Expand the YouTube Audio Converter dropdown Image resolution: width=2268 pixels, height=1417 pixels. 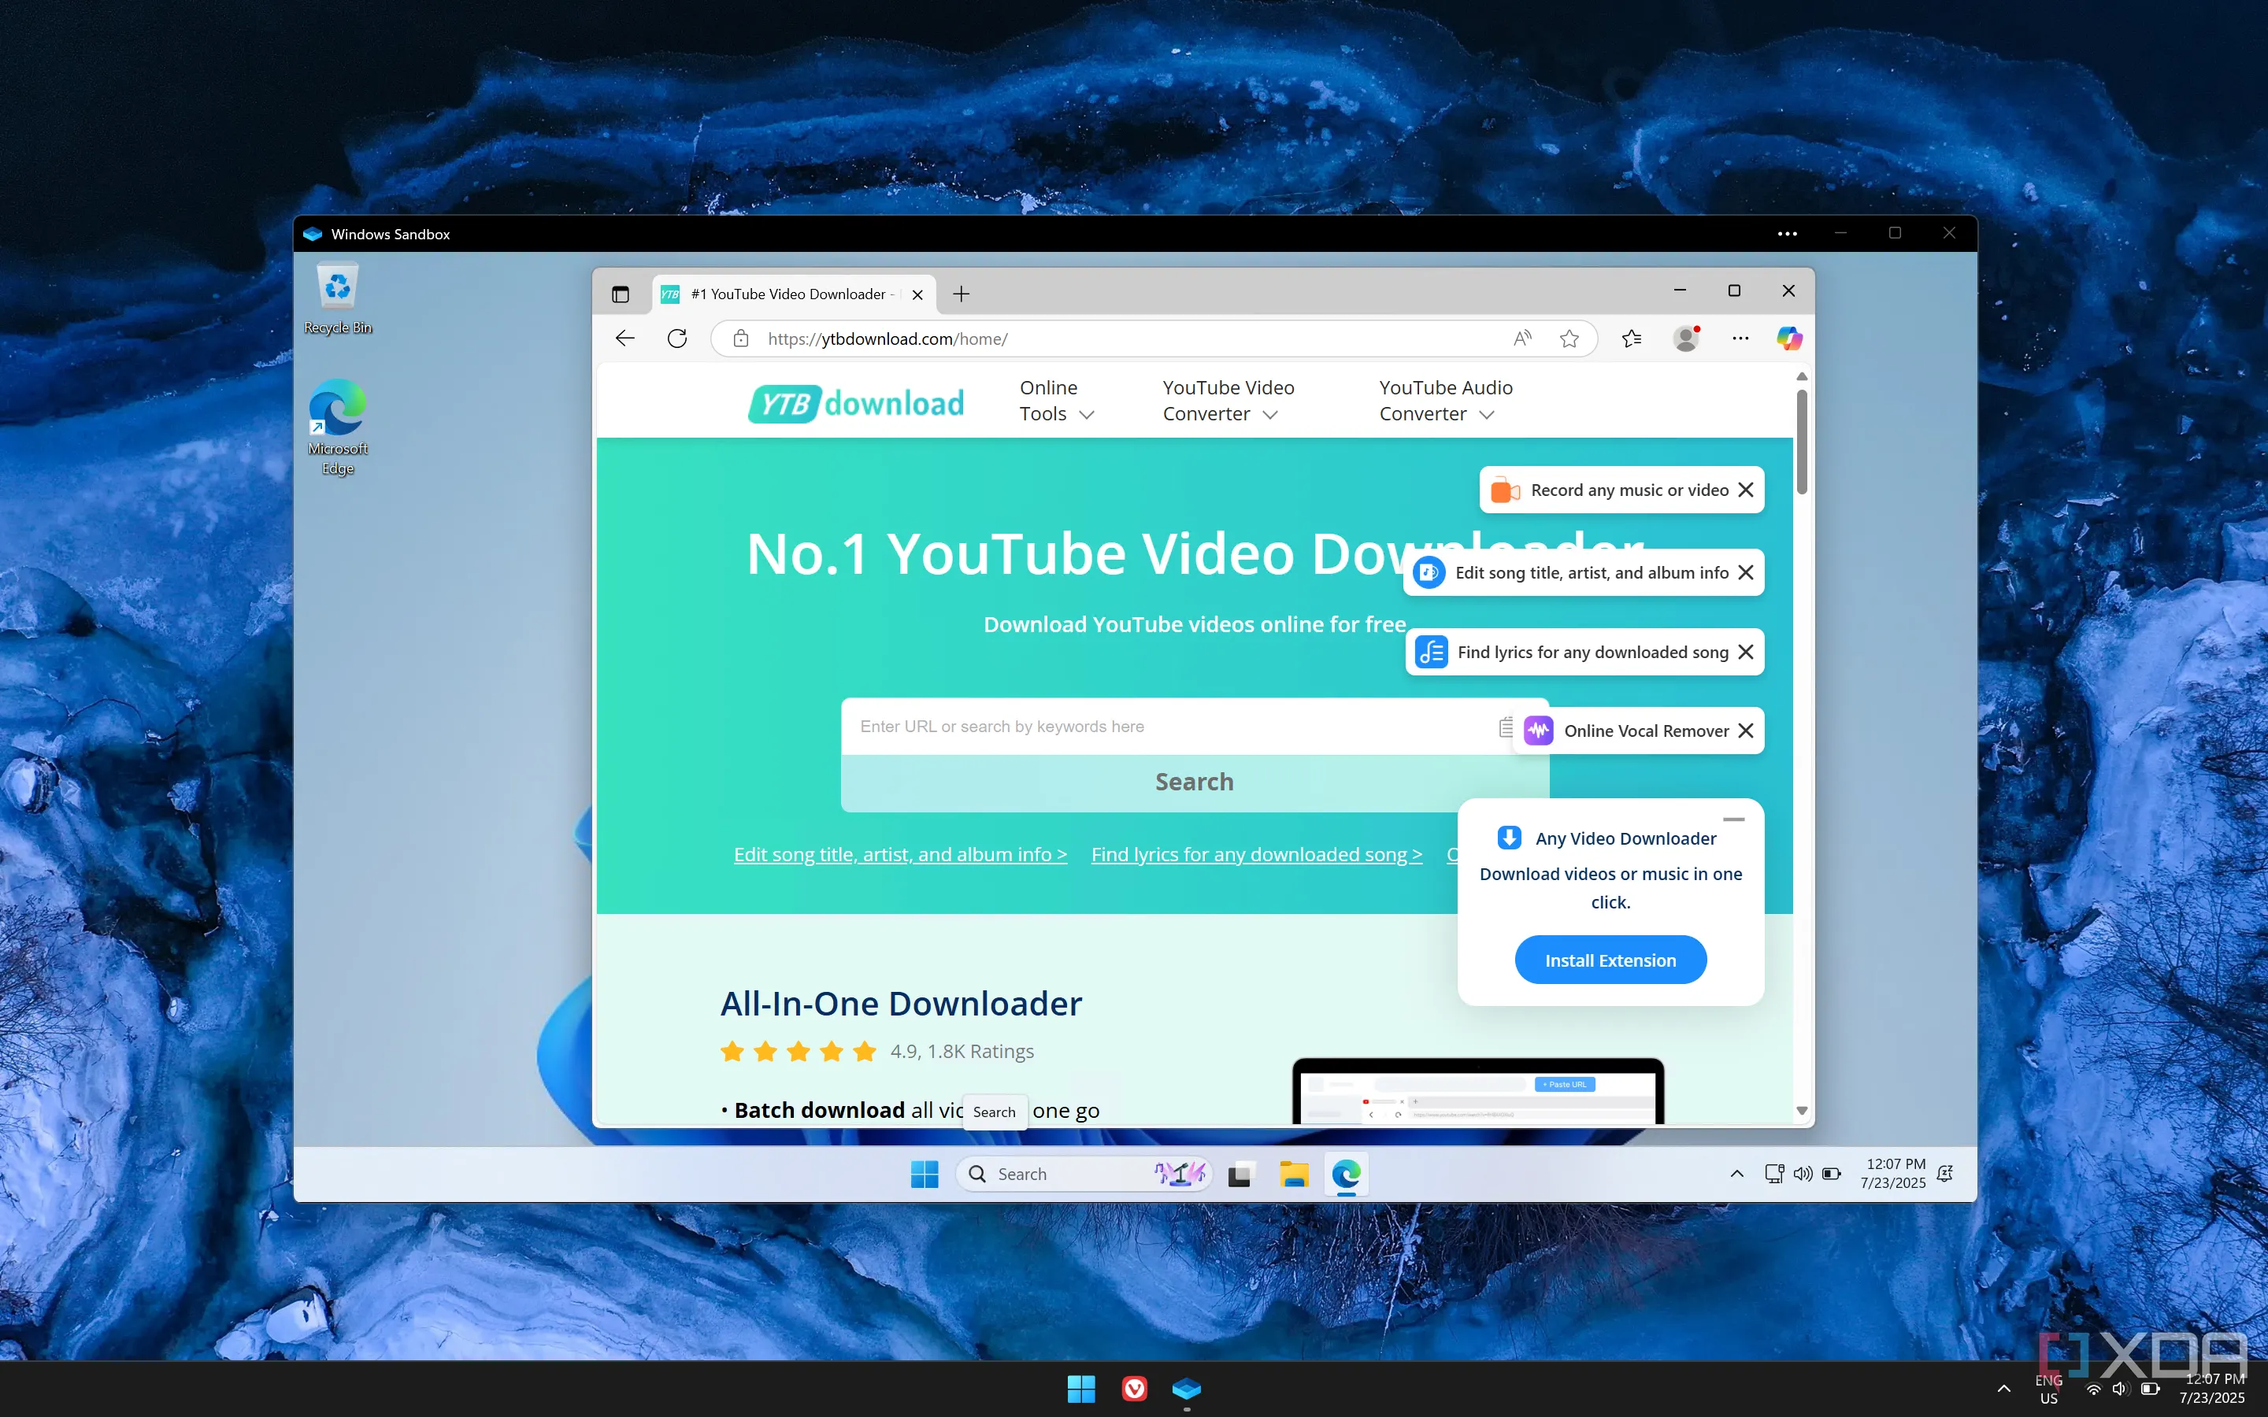(x=1445, y=401)
